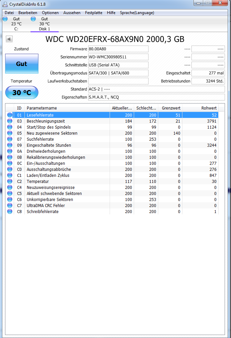
Task: Click status orb of Eingeschaltete Stunden row
Action: 10,145
